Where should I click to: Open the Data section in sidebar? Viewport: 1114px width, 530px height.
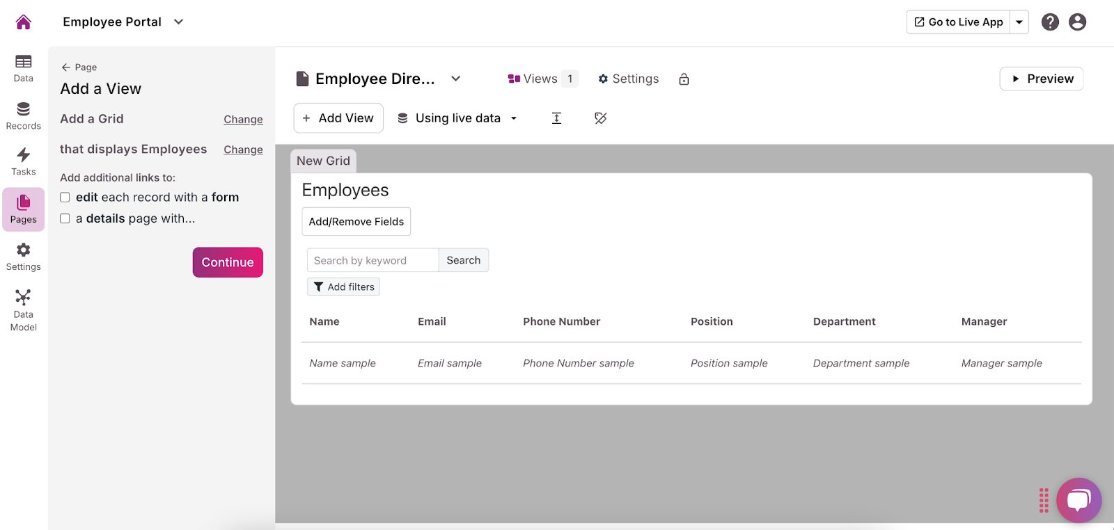tap(23, 68)
